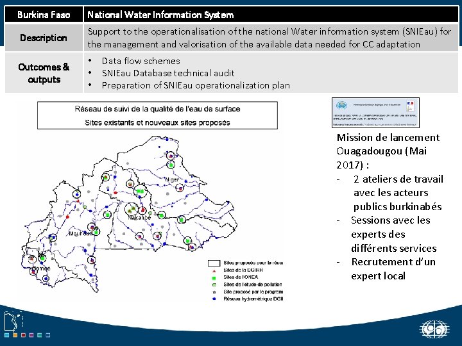The image size is (462, 346).
Task: Click 'Réseau hydrométrique' legend label
Action: point(253,299)
